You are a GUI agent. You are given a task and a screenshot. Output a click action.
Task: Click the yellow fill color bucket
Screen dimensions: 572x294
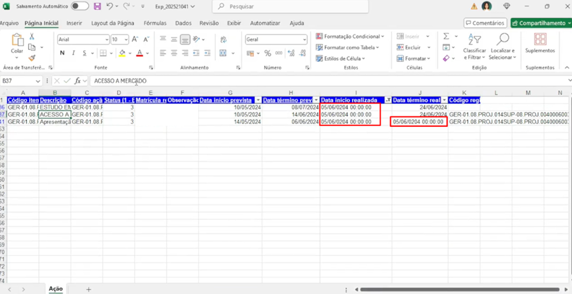pos(122,53)
